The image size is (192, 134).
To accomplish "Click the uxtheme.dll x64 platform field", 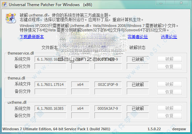I will (80, 108).
